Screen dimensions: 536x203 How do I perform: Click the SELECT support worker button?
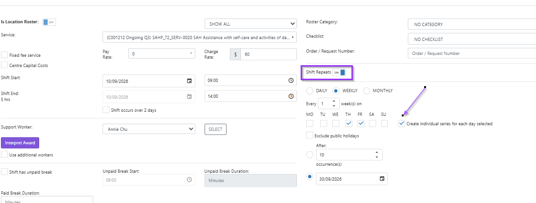215,129
